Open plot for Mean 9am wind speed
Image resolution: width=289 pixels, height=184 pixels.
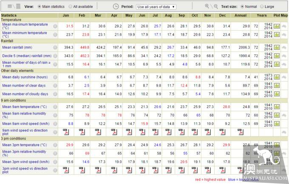[x=277, y=124]
